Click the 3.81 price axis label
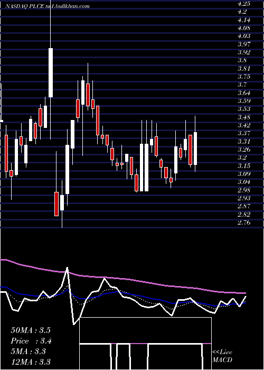264x370 pixels. [244, 69]
